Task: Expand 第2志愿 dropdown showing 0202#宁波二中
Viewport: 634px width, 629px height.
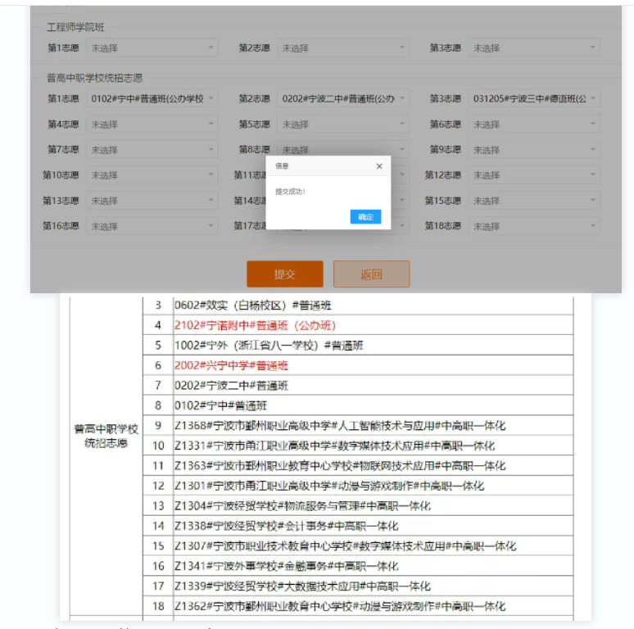Action: pos(343,99)
